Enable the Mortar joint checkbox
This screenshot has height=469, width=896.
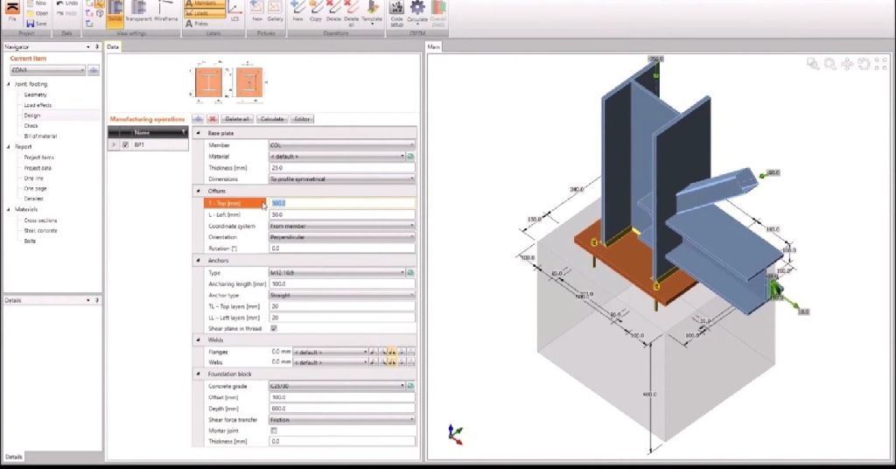pos(274,430)
